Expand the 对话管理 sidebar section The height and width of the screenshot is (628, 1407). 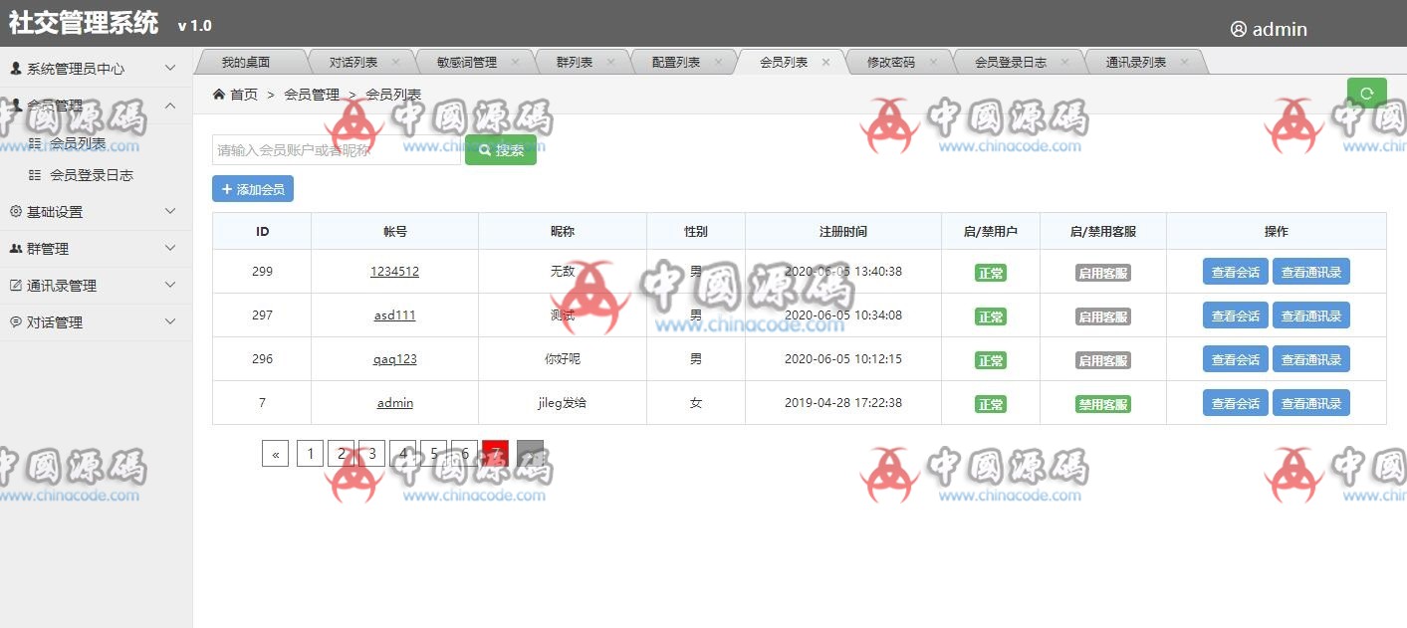pos(95,321)
